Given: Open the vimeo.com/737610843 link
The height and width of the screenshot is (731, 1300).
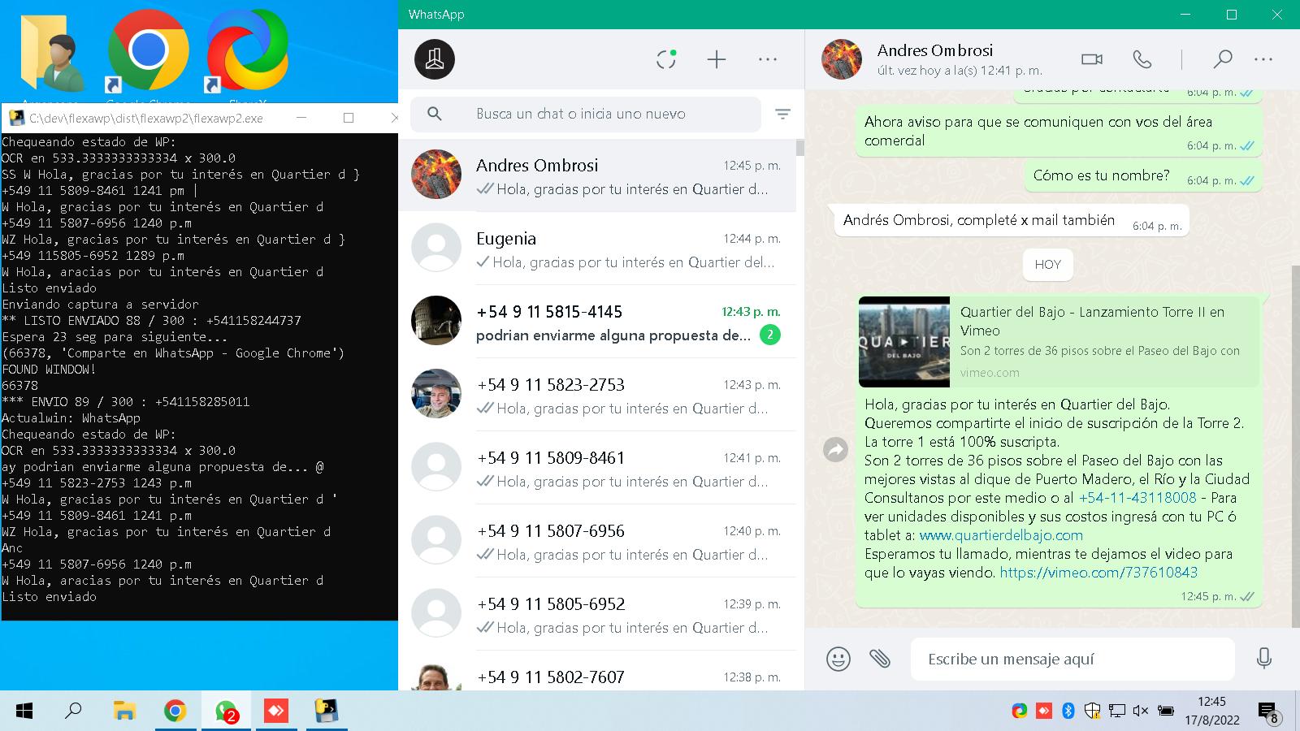Looking at the screenshot, I should [1098, 573].
